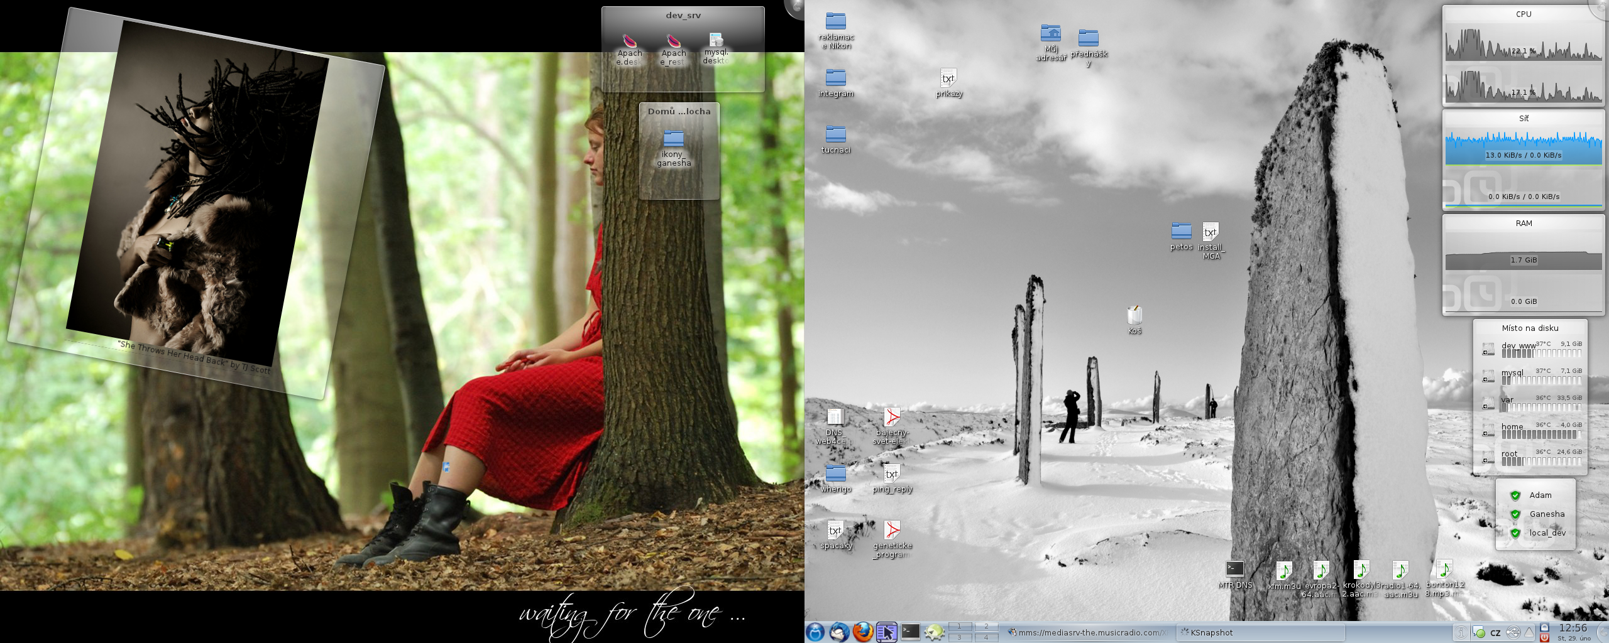This screenshot has width=1609, height=643.
Task: Open the CZ keyboard layout switcher
Action: [x=1496, y=632]
